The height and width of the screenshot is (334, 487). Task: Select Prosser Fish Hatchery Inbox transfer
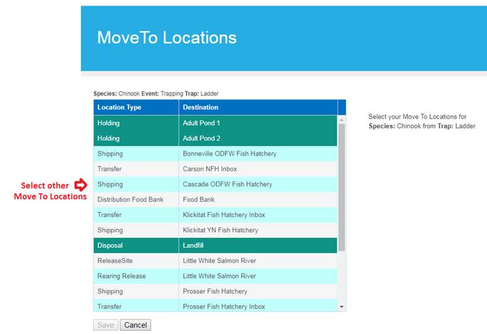point(223,306)
